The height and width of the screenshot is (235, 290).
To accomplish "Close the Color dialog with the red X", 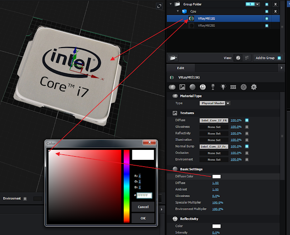I will coord(150,142).
